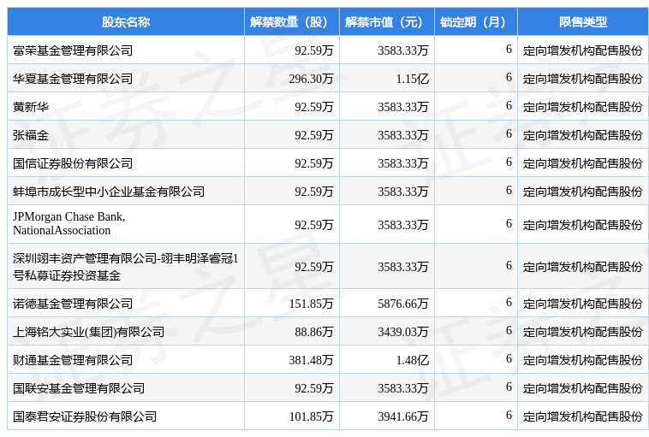Screen dimensions: 649x437
Task: Select the 深圳翊丰资产管理有限公司 fund name cell
Action: coord(125,267)
